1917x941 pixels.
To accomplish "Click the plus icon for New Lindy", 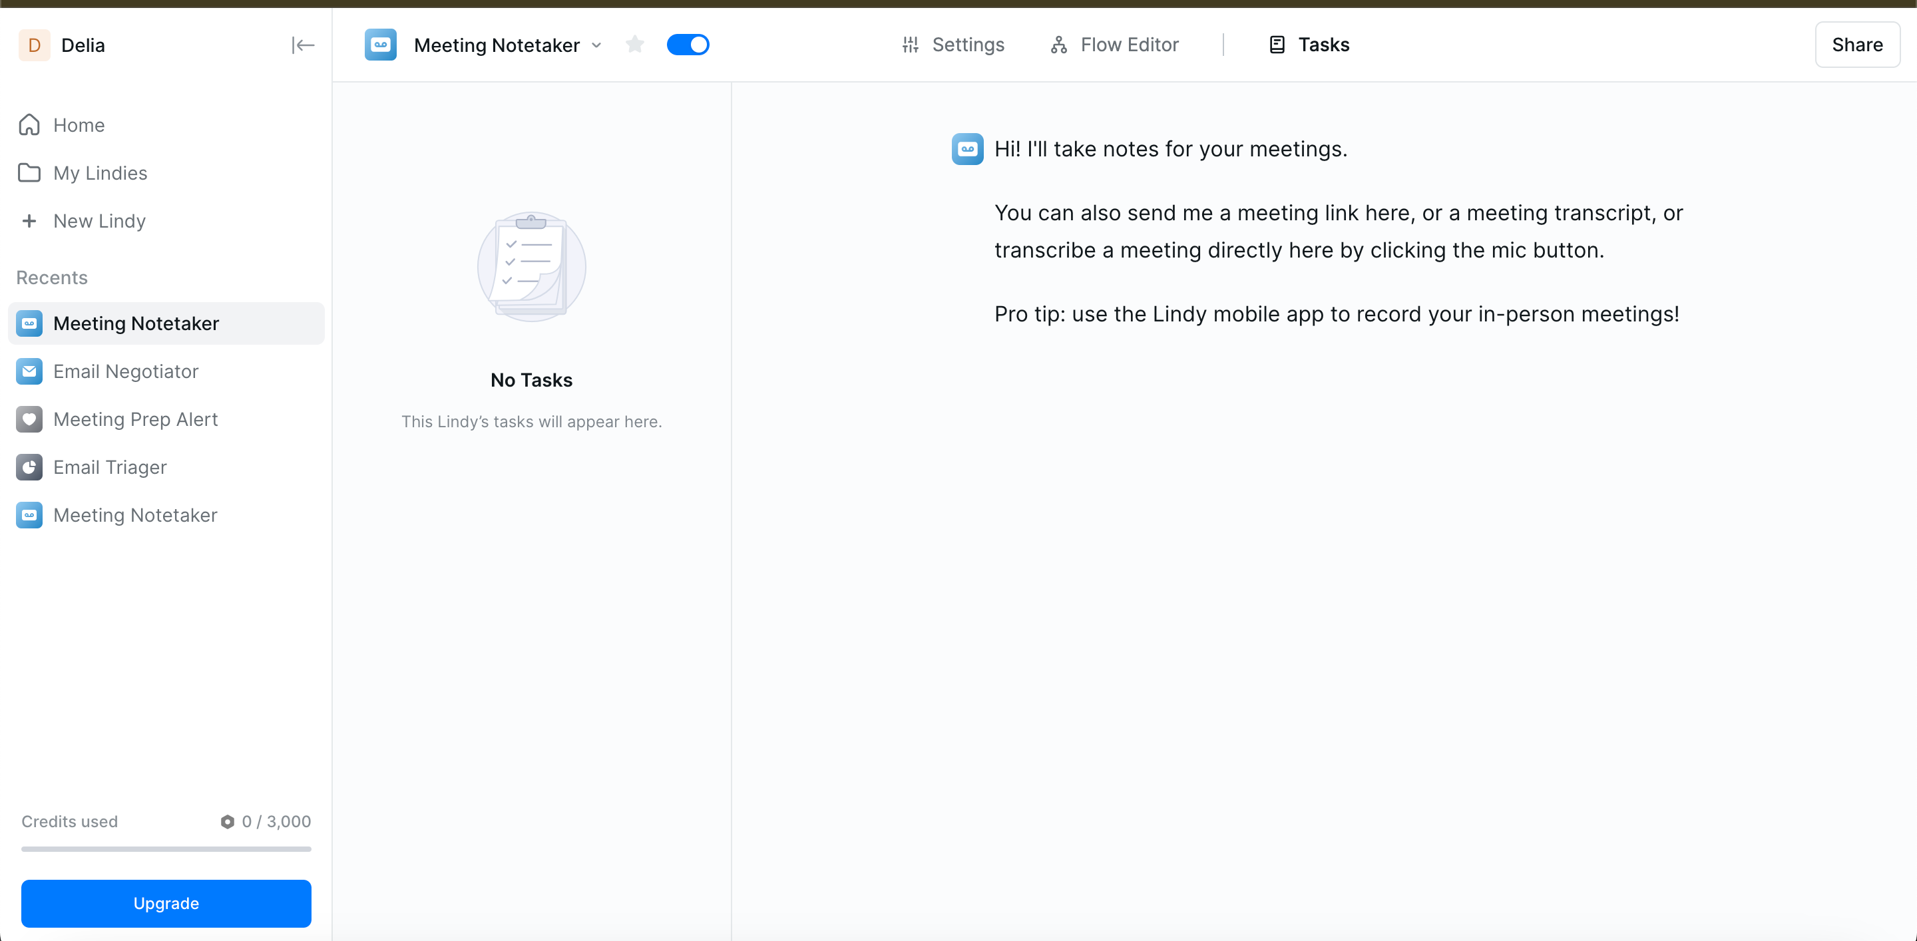I will 29,221.
